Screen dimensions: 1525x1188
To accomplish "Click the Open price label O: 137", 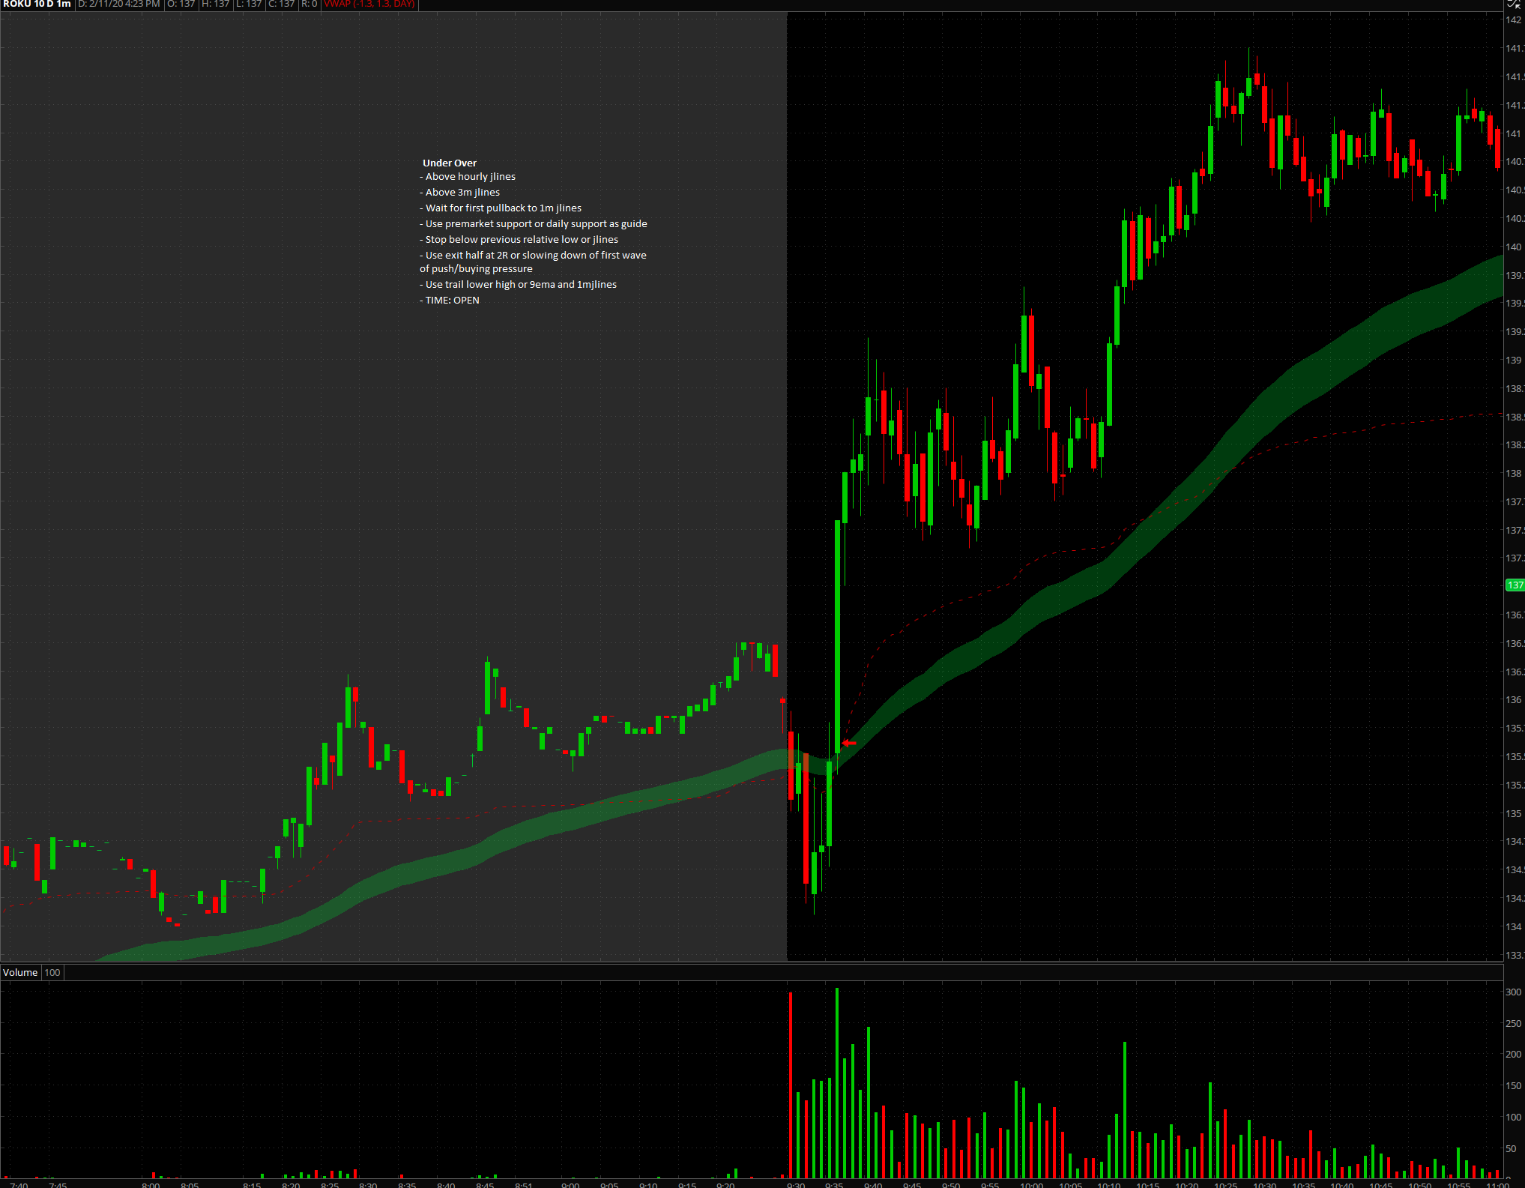I will (x=181, y=4).
